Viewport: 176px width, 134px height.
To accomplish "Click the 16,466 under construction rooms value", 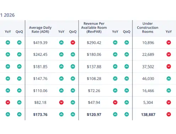I will coord(148,91).
